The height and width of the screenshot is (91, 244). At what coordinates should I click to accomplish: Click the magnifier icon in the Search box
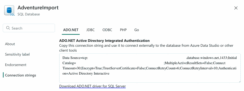click(x=8, y=28)
